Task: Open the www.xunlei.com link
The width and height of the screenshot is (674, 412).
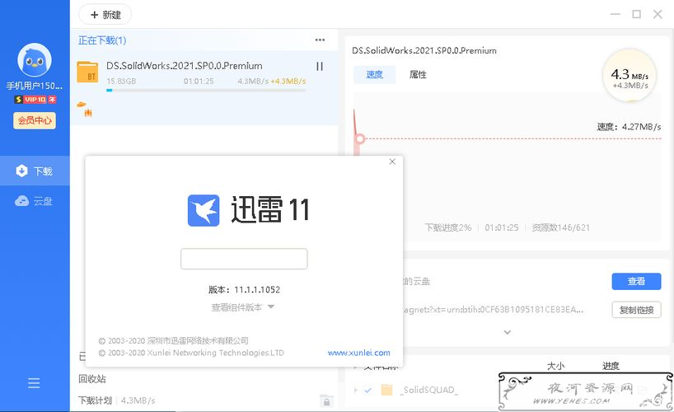Action: pyautogui.click(x=358, y=353)
